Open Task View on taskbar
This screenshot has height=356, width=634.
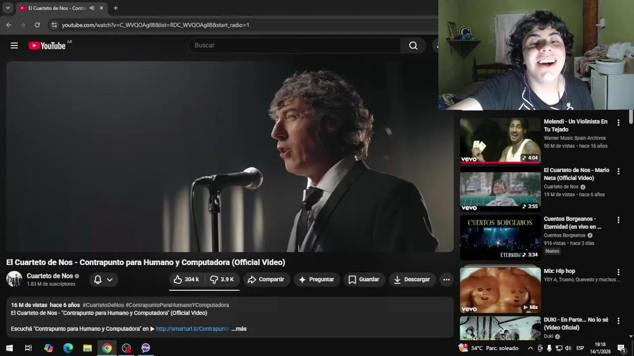point(28,348)
